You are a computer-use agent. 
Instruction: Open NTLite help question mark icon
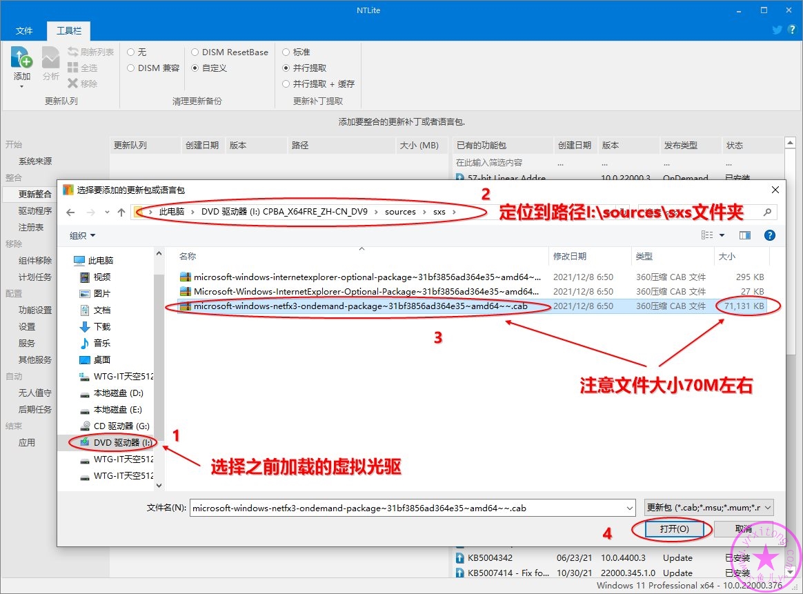[x=792, y=30]
